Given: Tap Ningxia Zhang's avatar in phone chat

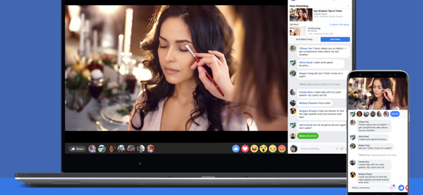Looking at the screenshot, I should tap(353, 174).
